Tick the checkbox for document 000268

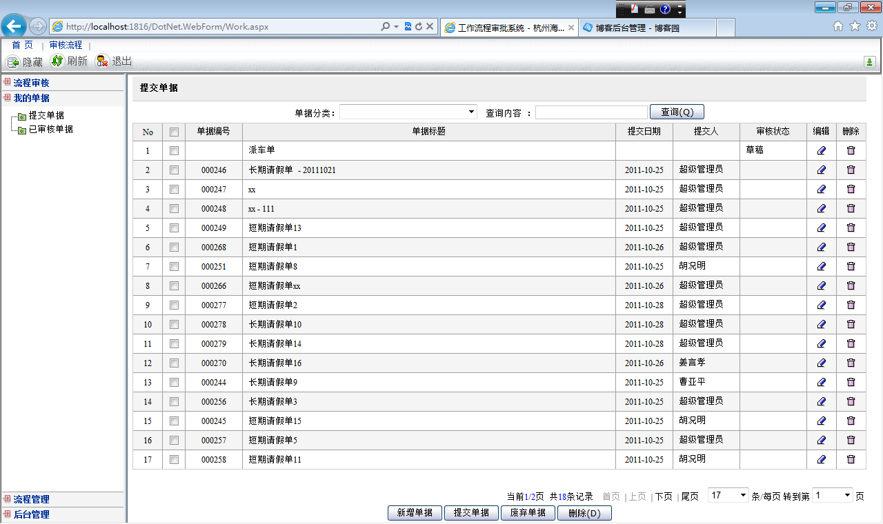pyautogui.click(x=174, y=247)
